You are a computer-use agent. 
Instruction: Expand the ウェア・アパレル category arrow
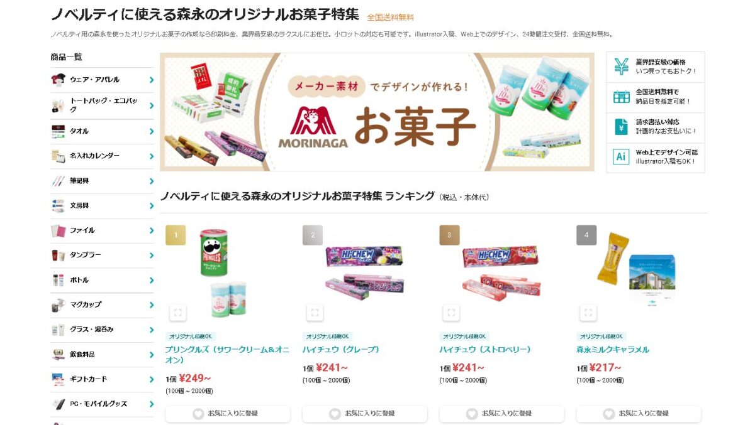coord(152,80)
